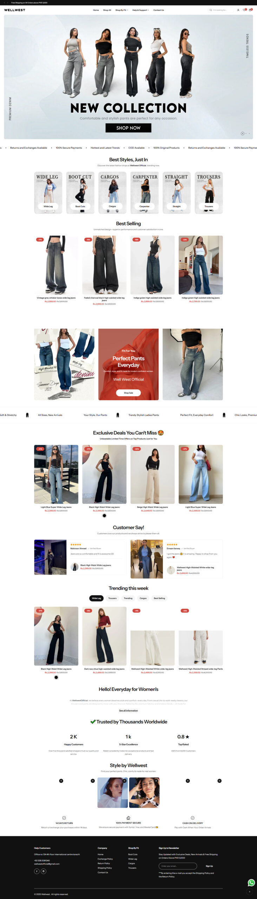Open the Carpenter category thumbnail
Screen dimensions: 257x899
[145, 192]
